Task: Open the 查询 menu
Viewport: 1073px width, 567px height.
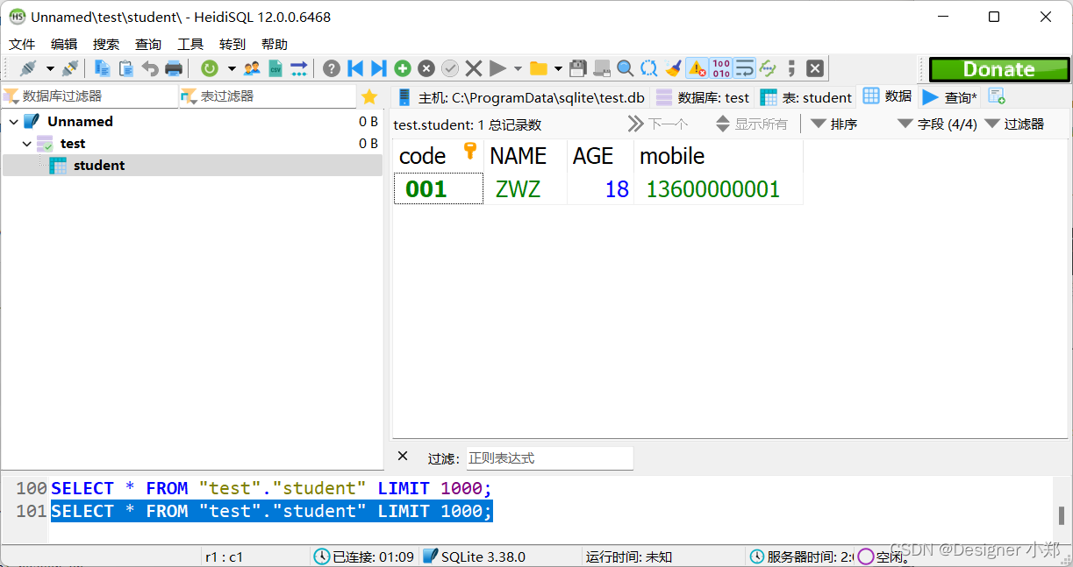Action: coord(148,45)
